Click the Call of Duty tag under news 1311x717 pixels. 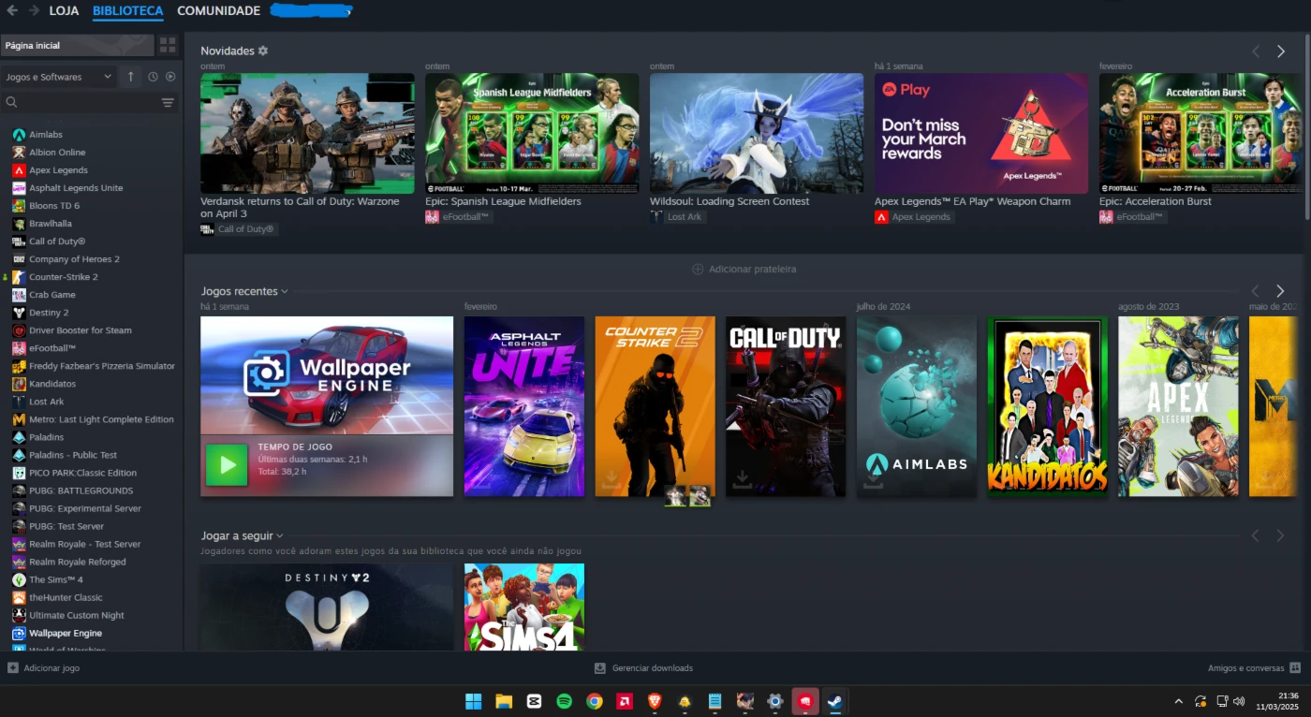tap(239, 229)
